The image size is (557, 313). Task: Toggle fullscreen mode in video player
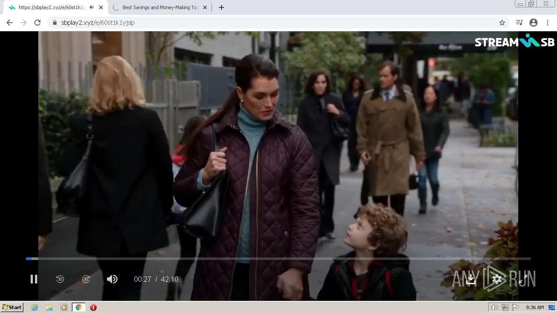pyautogui.click(x=523, y=280)
